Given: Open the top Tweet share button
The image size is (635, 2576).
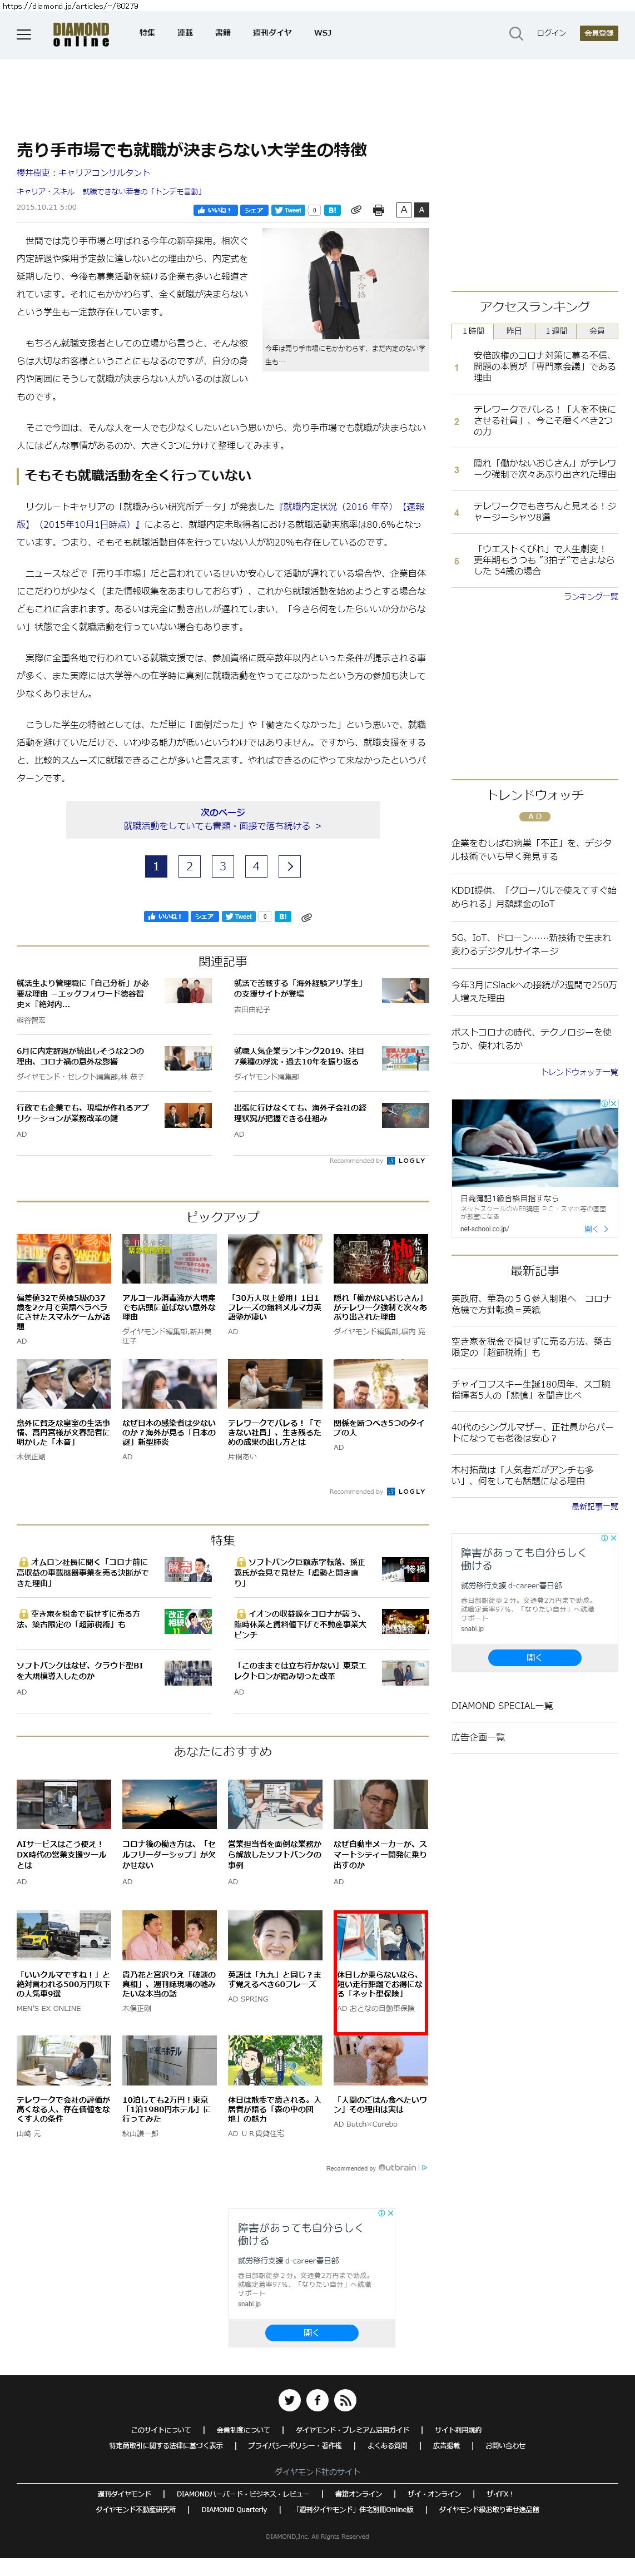Looking at the screenshot, I should coord(288,210).
